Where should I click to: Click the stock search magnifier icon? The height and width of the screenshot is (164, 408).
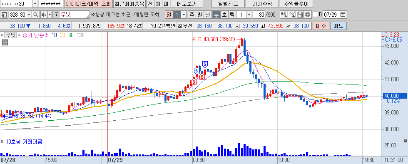(36, 15)
